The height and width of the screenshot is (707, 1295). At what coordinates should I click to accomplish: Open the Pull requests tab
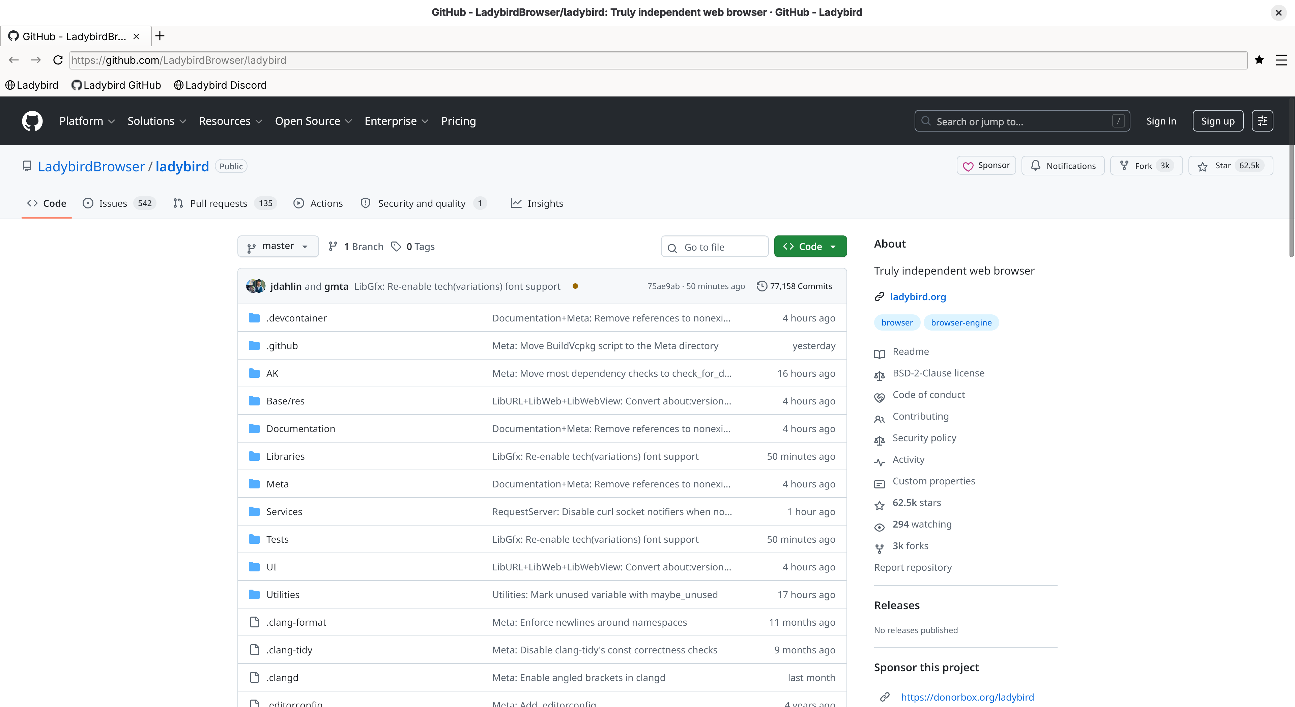225,203
